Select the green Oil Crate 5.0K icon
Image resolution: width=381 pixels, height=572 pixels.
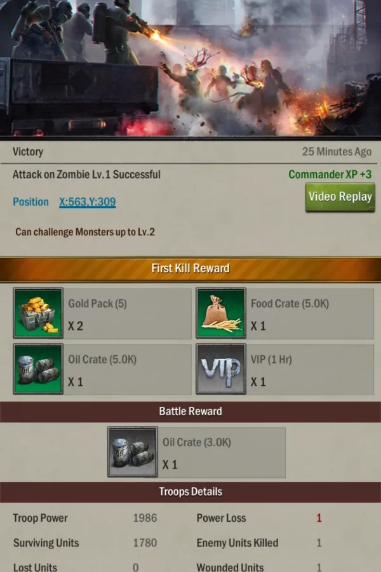(38, 369)
